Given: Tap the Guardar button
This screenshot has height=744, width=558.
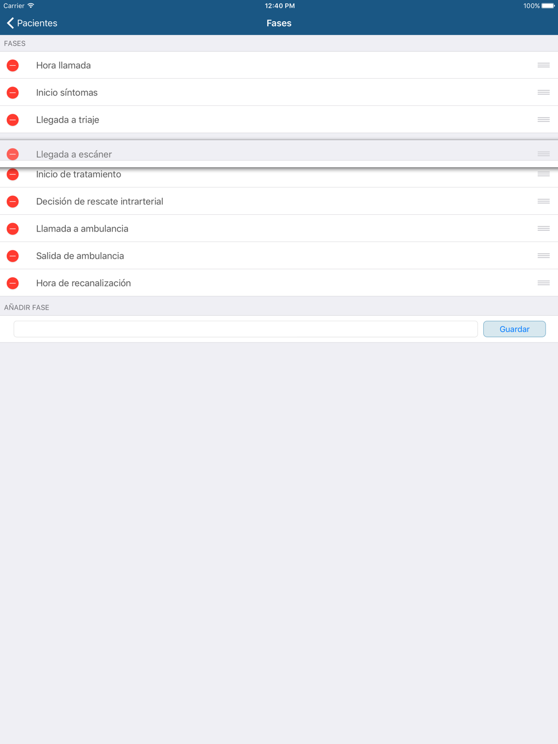Looking at the screenshot, I should pyautogui.click(x=514, y=329).
